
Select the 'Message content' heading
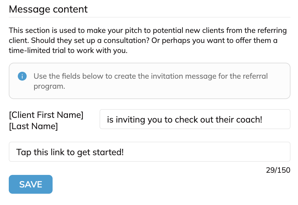coord(48,9)
